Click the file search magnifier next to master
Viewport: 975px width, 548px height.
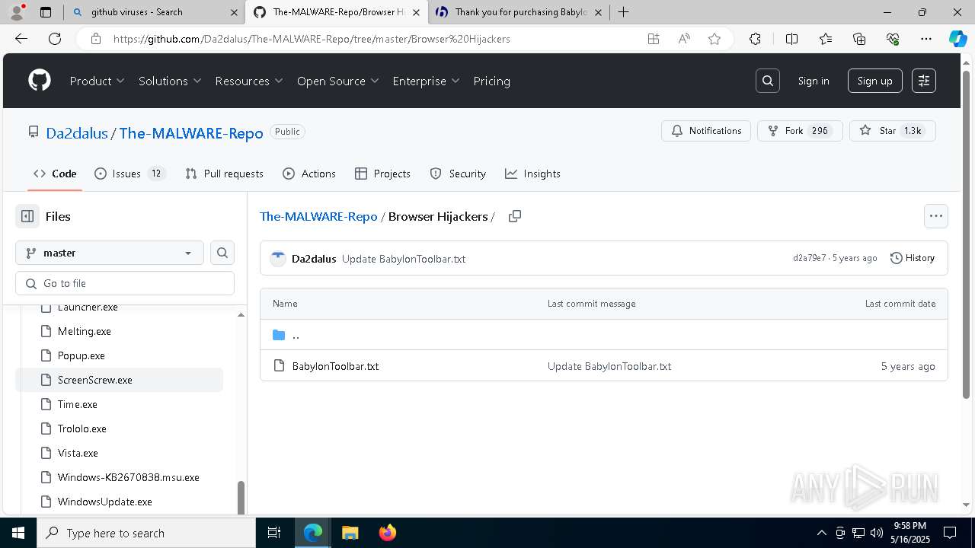pyautogui.click(x=222, y=253)
